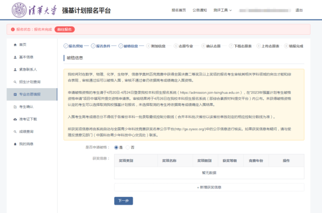Click the 下一步 button
This screenshot has height=213, width=322.
(124, 201)
